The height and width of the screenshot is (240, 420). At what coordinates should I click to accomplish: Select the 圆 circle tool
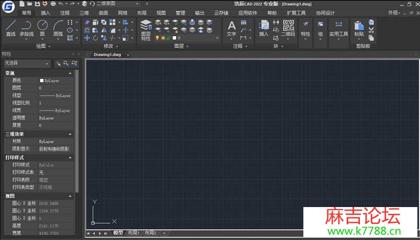[42, 28]
